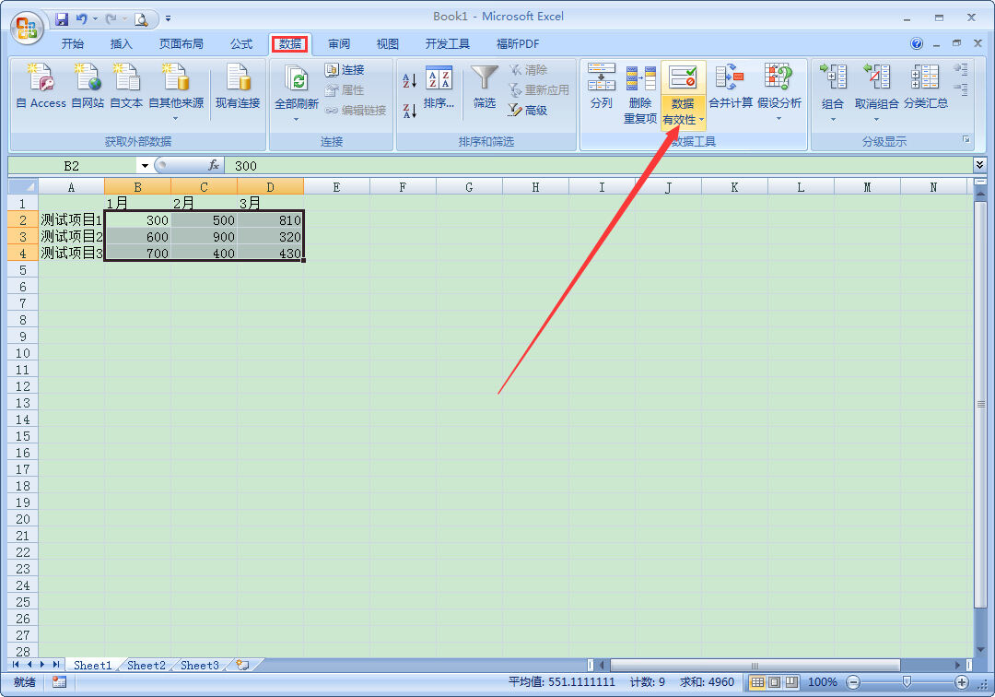Click the vertical scrollbar thumb
The image size is (995, 697).
point(980,403)
